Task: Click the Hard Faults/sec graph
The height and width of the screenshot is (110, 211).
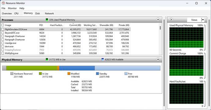Action: [x=186, y=94]
